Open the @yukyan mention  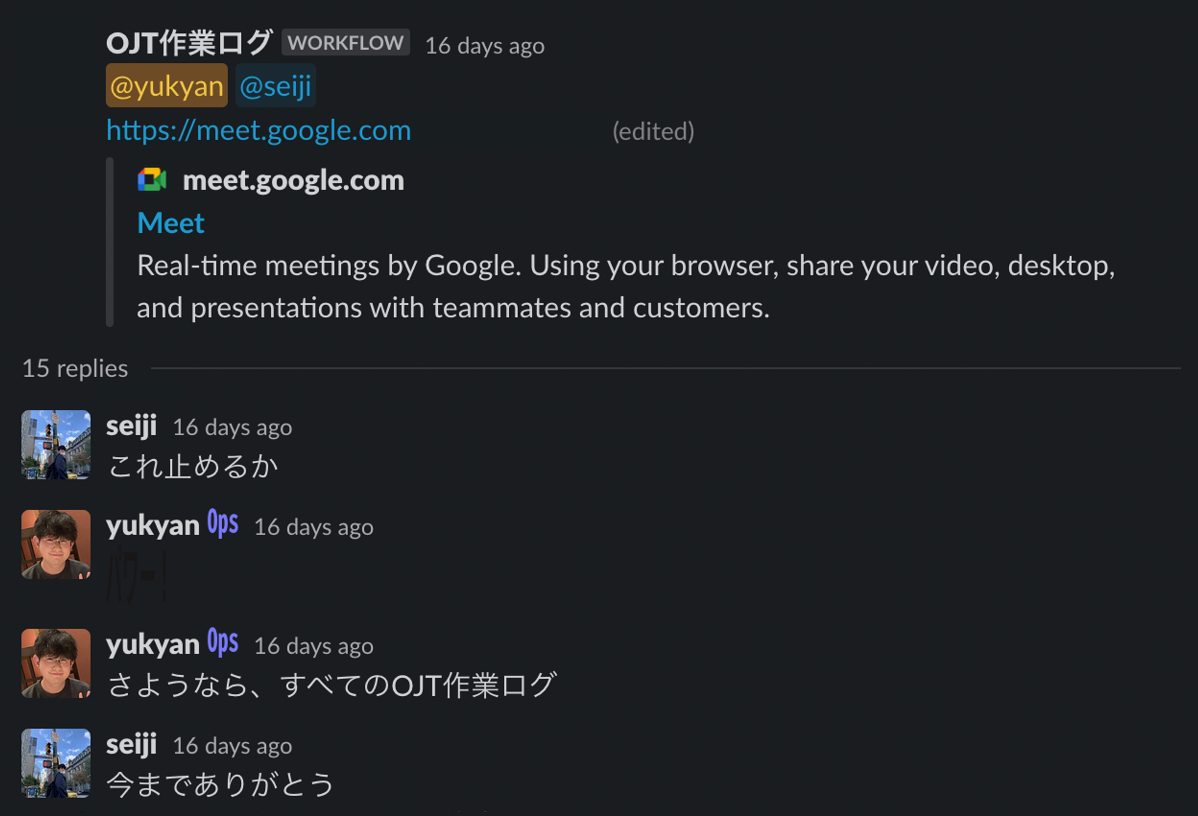tap(166, 86)
